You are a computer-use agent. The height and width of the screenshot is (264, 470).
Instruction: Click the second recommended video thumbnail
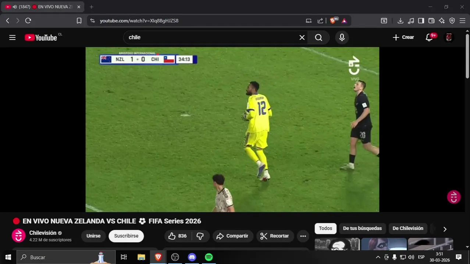384,243
